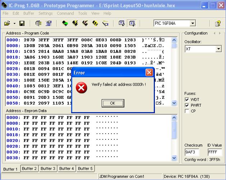Switch to Assembler view icon
This screenshot has width=226, height=180.
coord(121,23)
